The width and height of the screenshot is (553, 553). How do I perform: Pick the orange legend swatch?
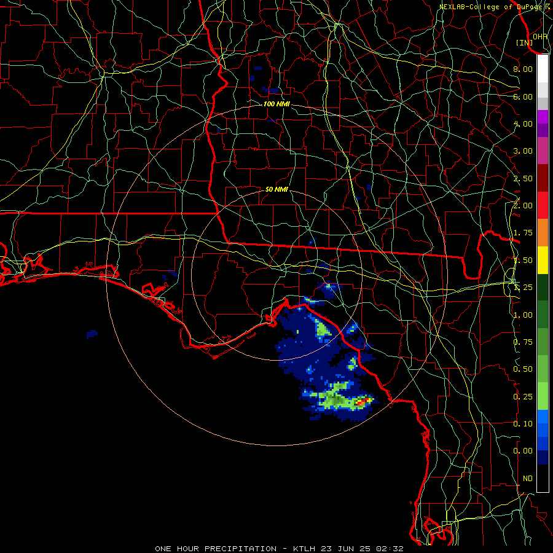click(543, 233)
